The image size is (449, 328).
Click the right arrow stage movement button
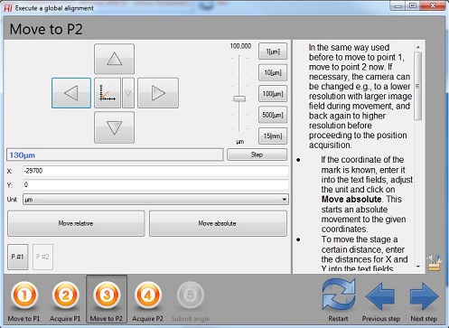click(158, 93)
